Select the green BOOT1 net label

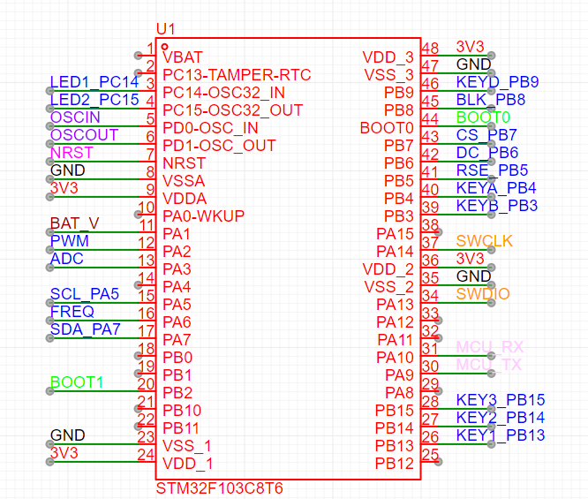pos(77,382)
